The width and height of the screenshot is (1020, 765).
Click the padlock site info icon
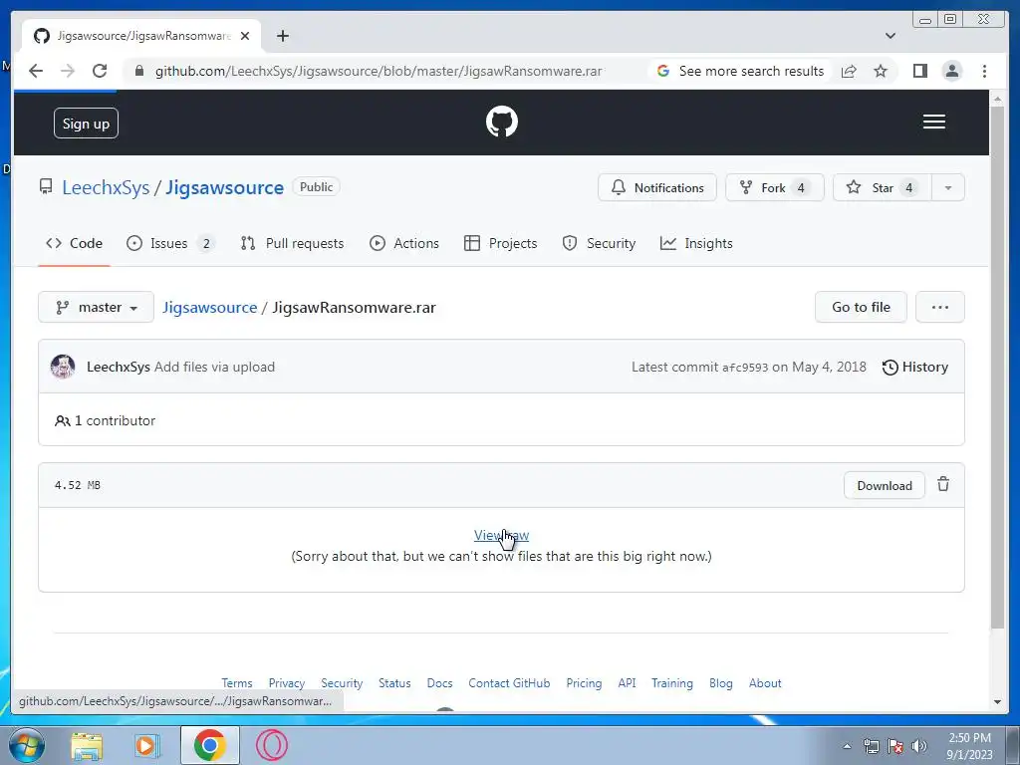pyautogui.click(x=138, y=71)
